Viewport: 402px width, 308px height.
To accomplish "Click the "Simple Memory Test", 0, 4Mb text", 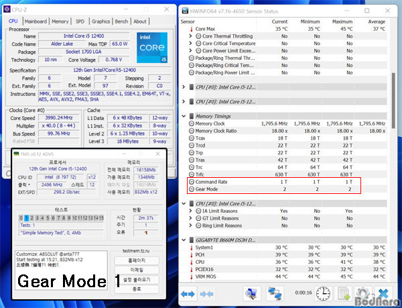I will [51, 233].
